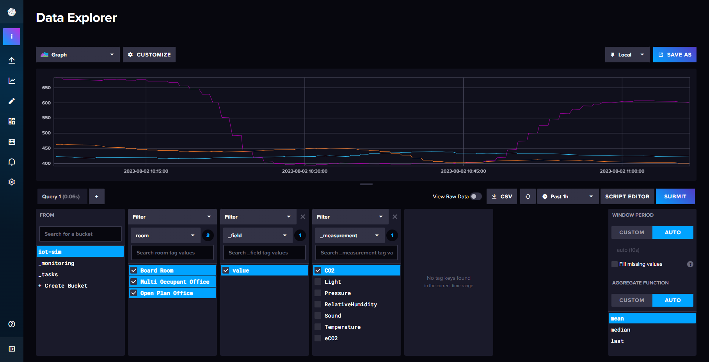Click the _field selected count badge

coord(300,235)
